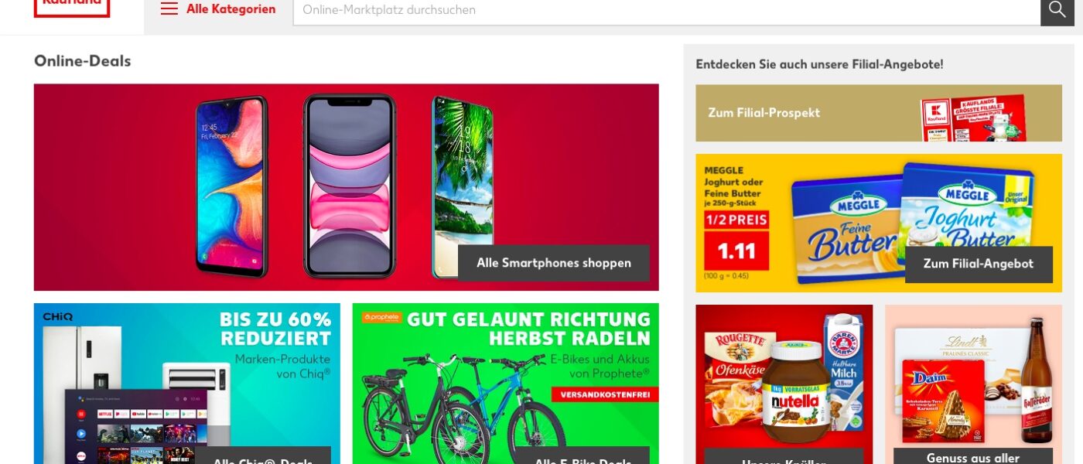Open the Chiq 60% reduziert deal tile
The width and height of the screenshot is (1083, 464).
[x=187, y=384]
